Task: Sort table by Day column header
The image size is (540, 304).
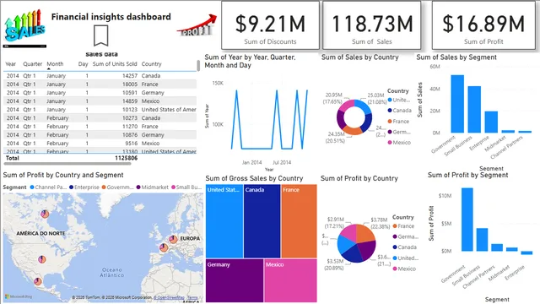Action: coord(83,64)
